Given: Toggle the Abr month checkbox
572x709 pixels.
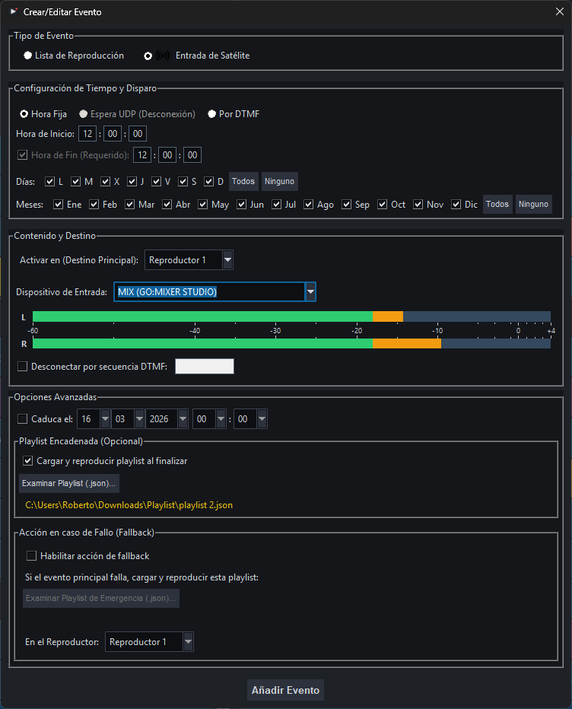Looking at the screenshot, I should click(x=167, y=205).
